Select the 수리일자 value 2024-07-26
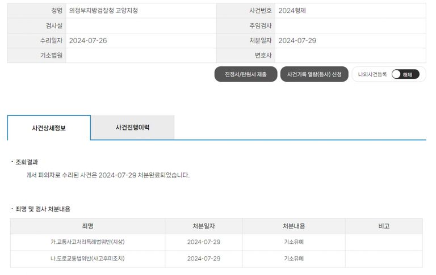 pos(88,41)
